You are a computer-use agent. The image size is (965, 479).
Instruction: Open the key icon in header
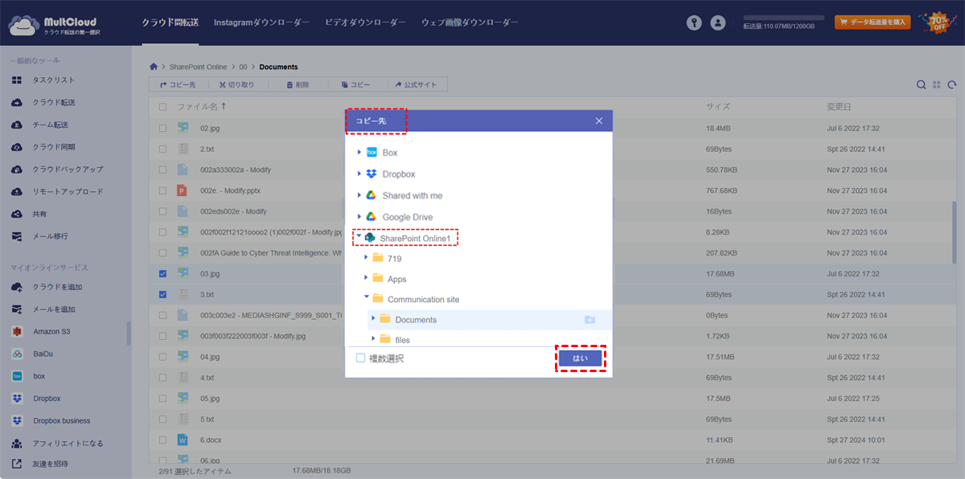pos(694,23)
